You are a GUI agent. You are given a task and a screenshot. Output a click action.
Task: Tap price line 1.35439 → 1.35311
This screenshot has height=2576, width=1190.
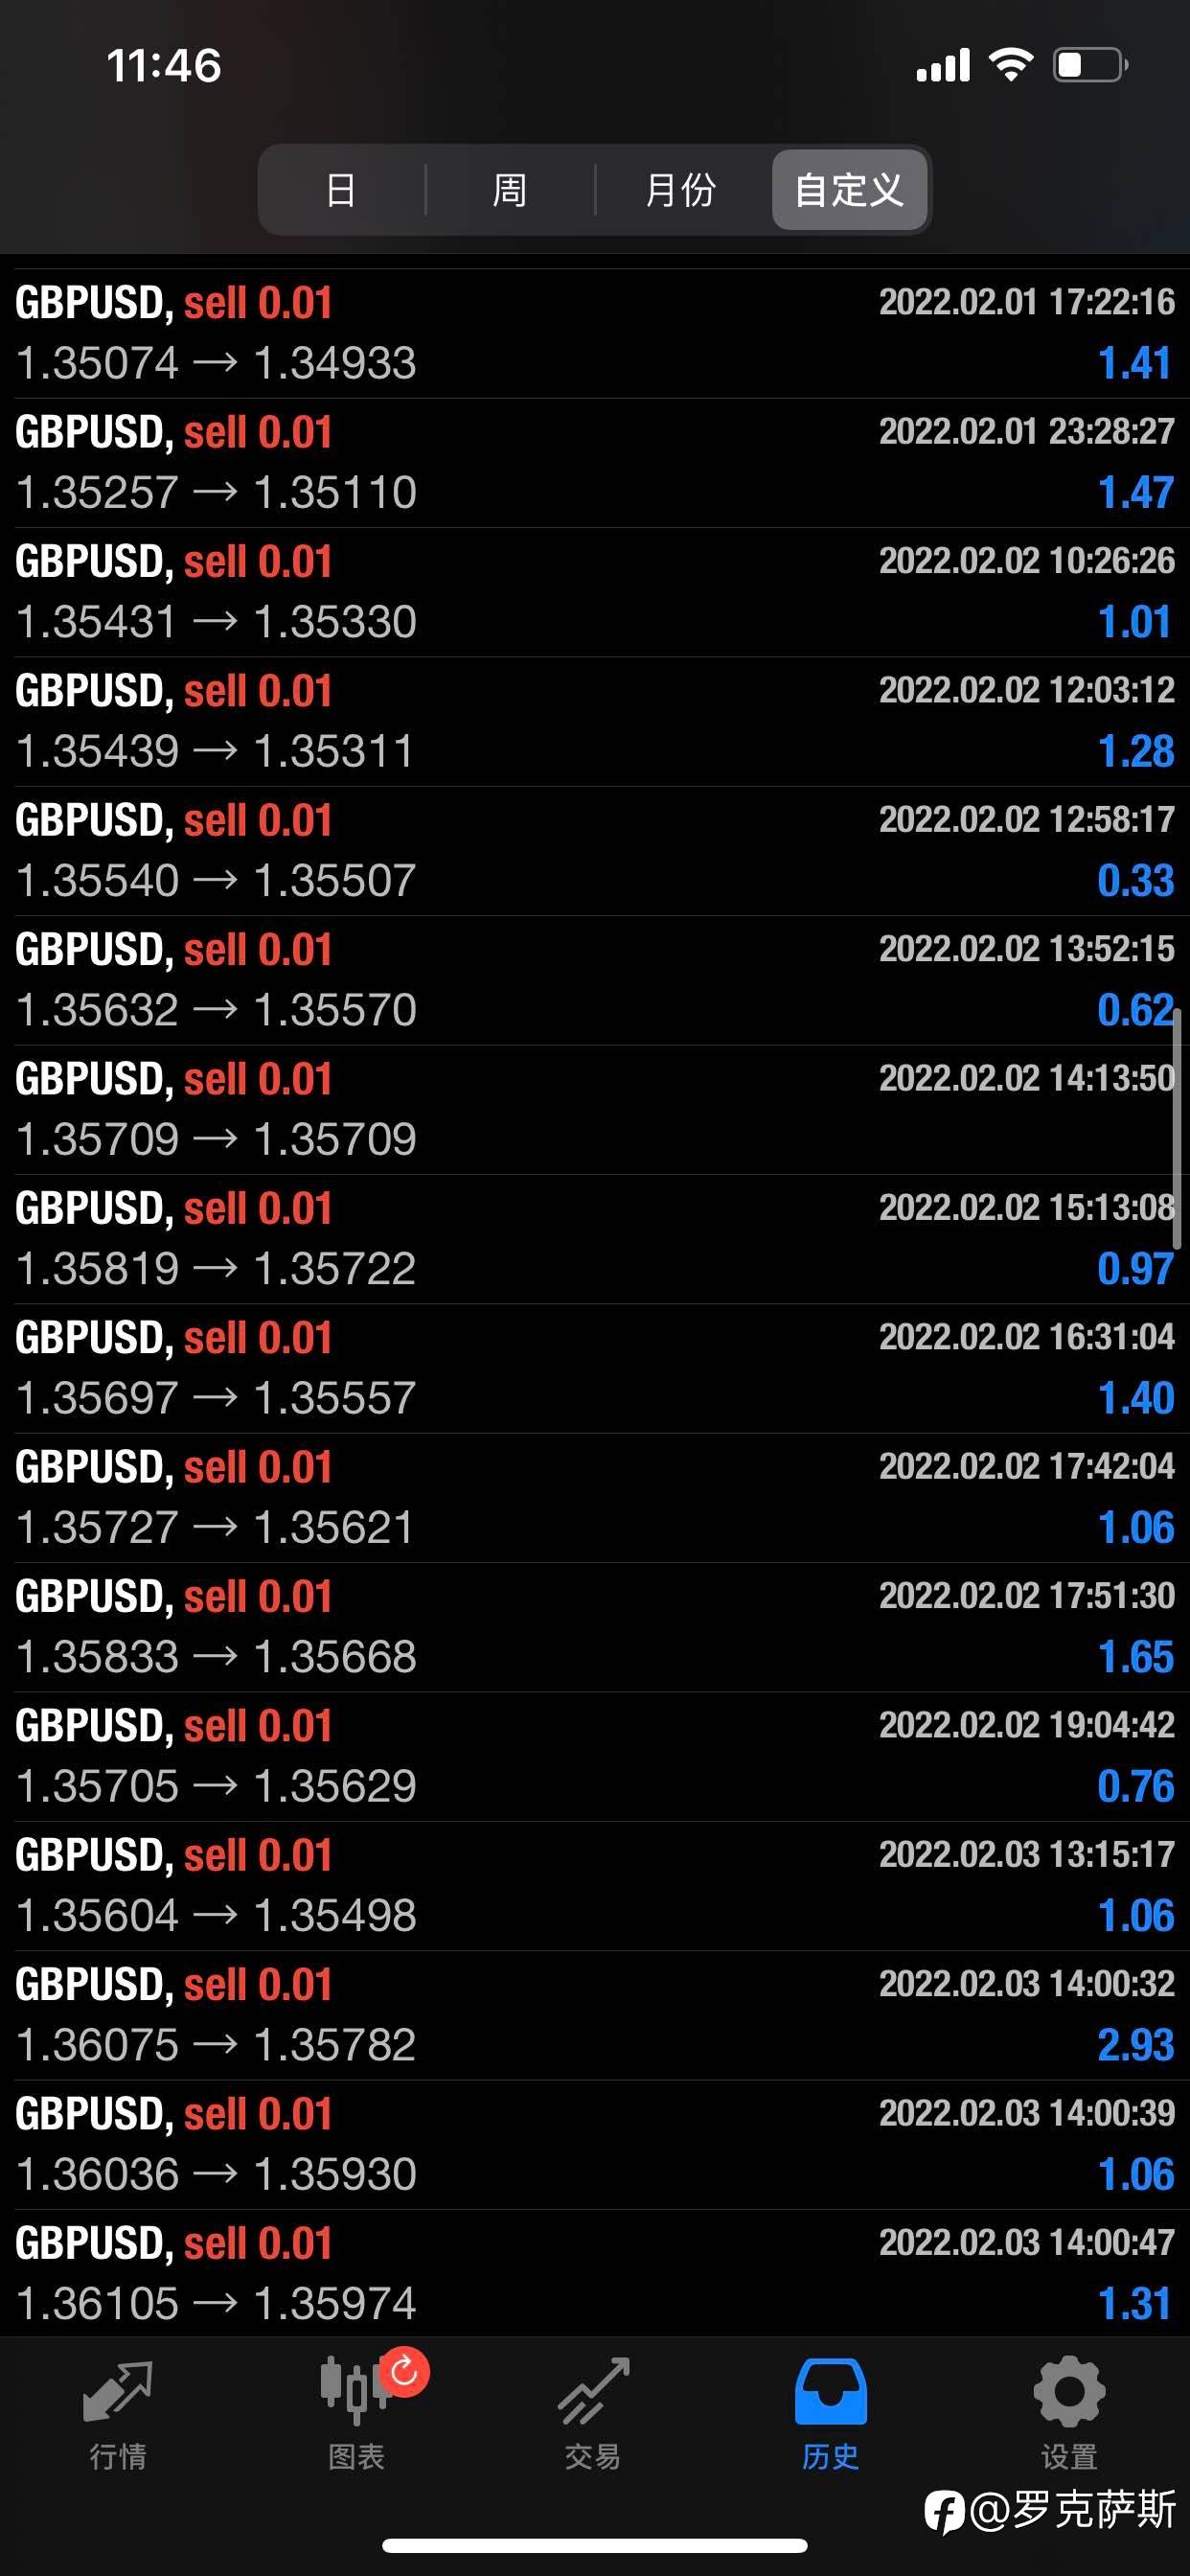[x=215, y=751]
